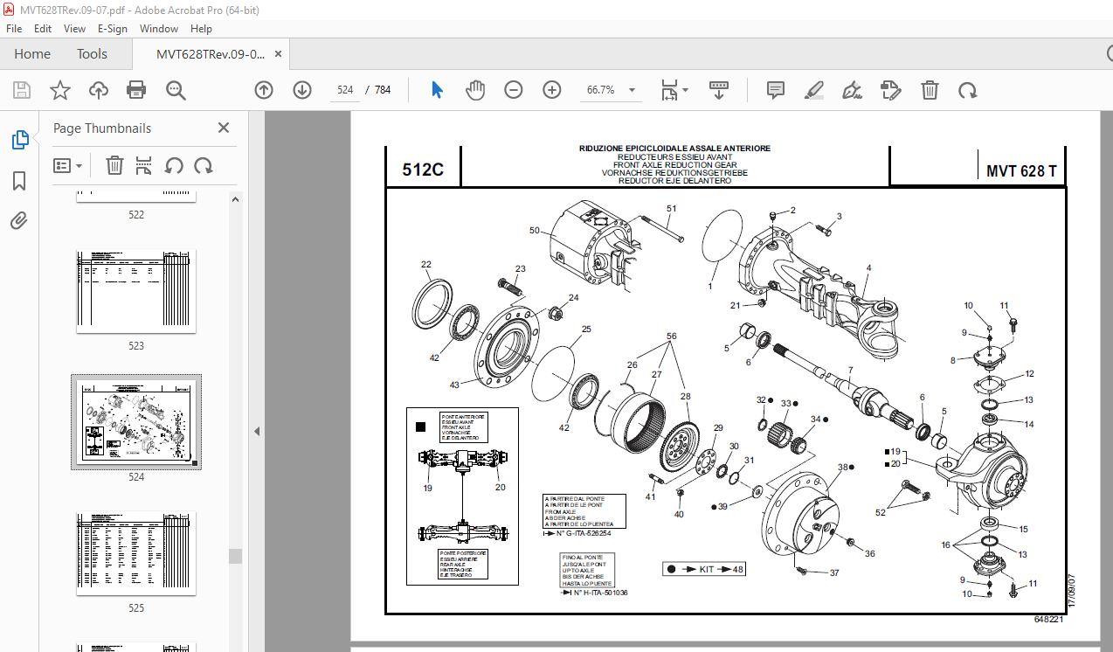Activate the Hand pan tool
1113x652 pixels.
[x=475, y=90]
